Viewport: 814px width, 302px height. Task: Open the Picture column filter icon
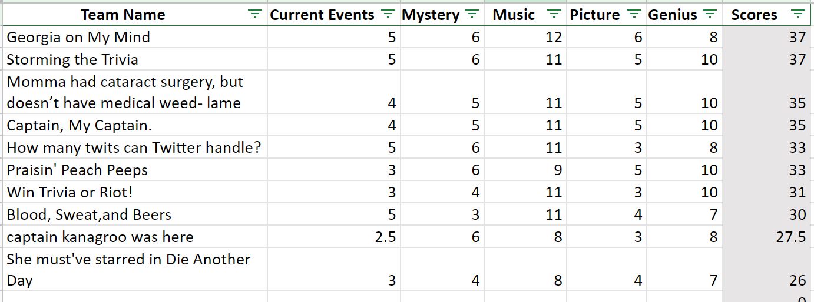click(634, 15)
